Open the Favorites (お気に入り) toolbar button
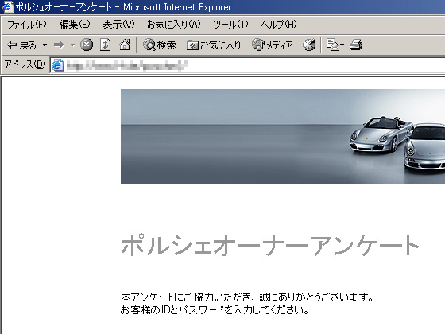This screenshot has width=445, height=334. pos(214,45)
